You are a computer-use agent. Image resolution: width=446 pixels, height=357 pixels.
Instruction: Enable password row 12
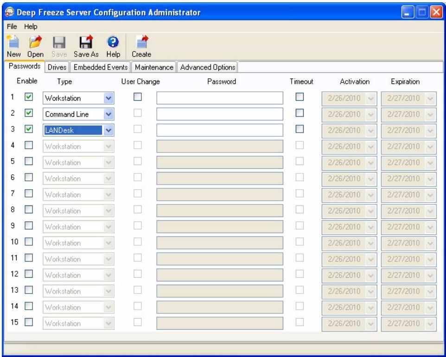click(x=29, y=274)
